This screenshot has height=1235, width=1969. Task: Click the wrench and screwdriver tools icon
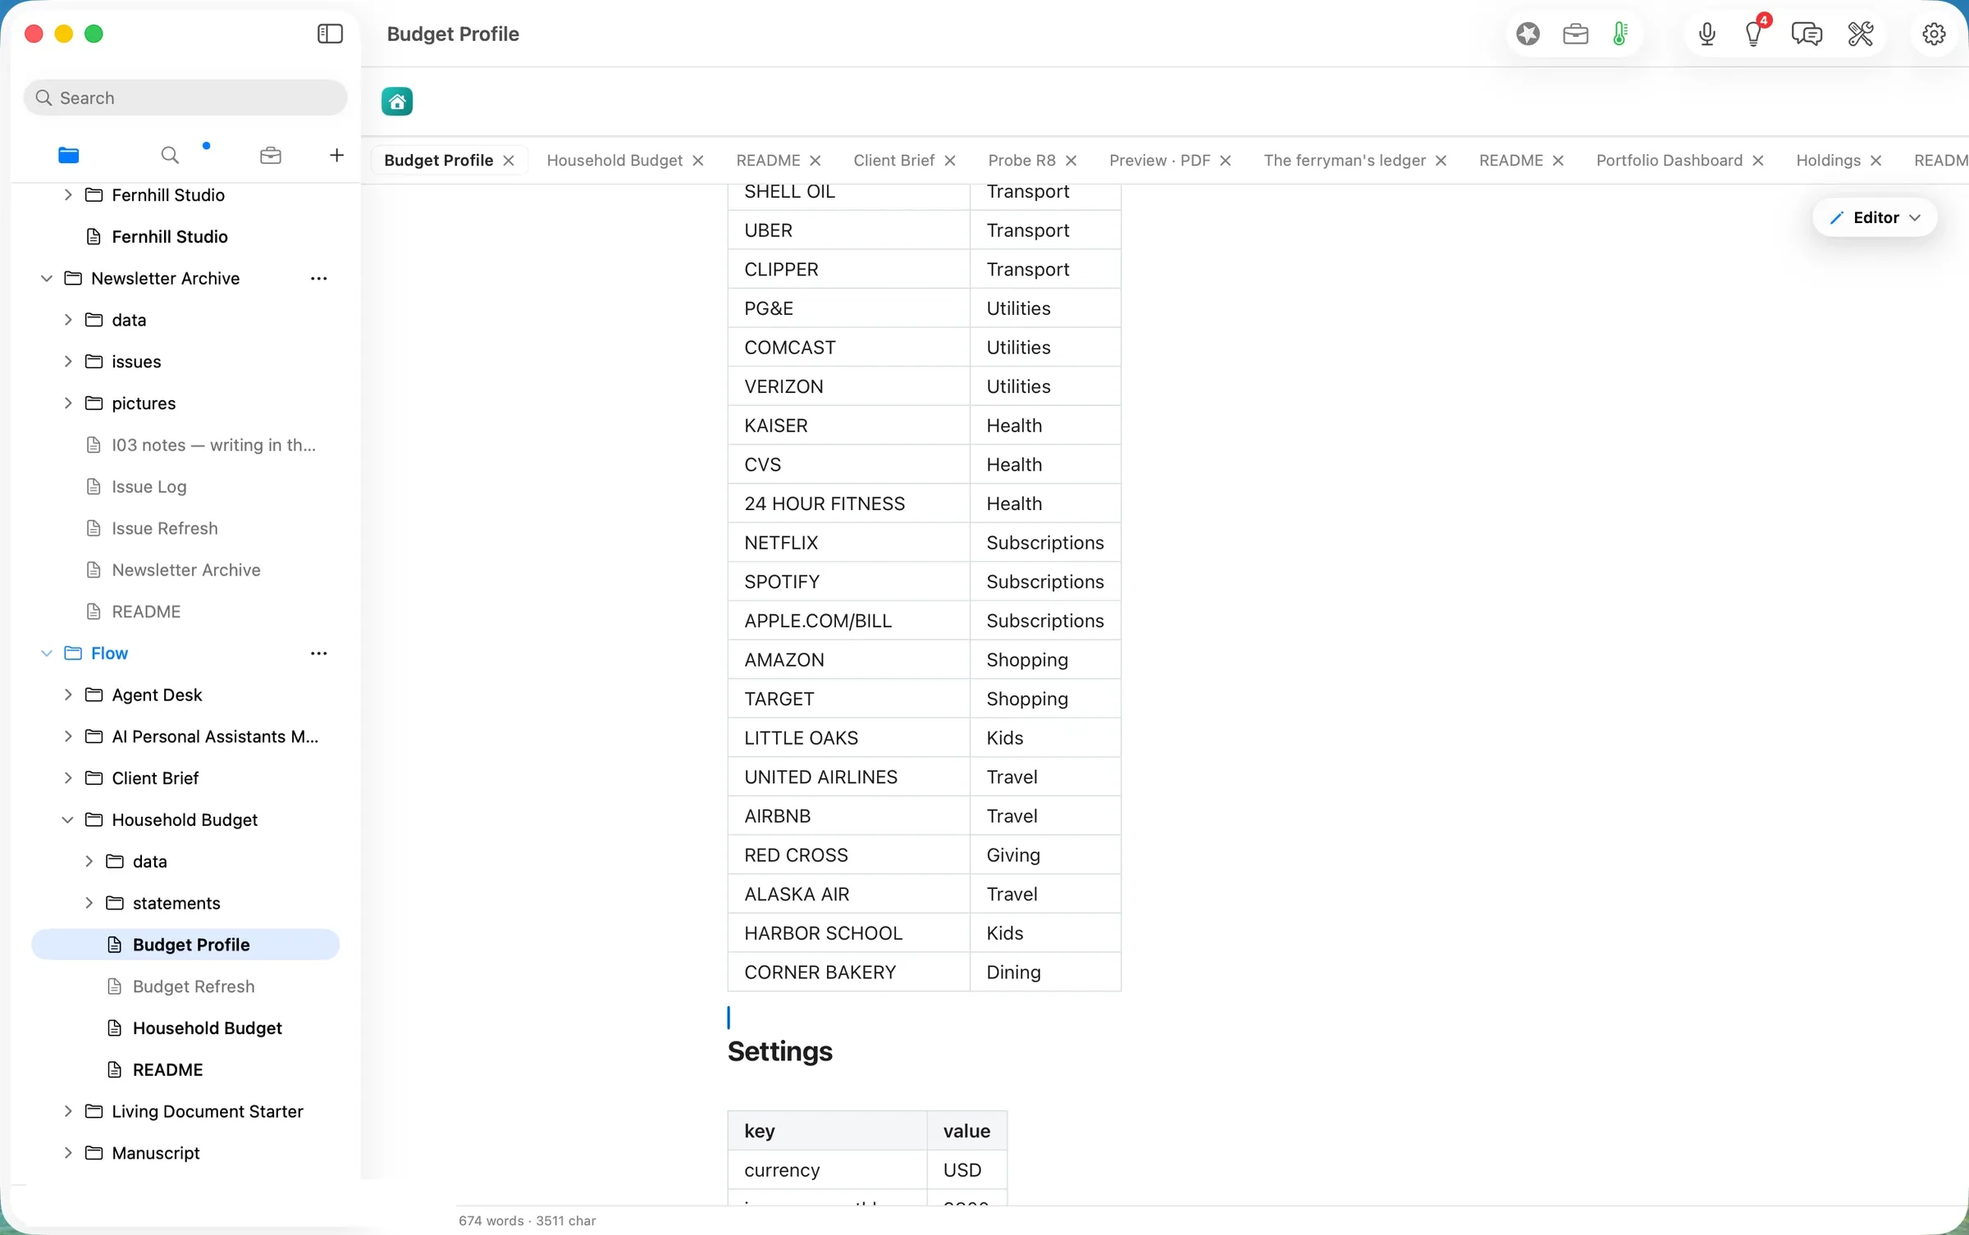[1861, 34]
